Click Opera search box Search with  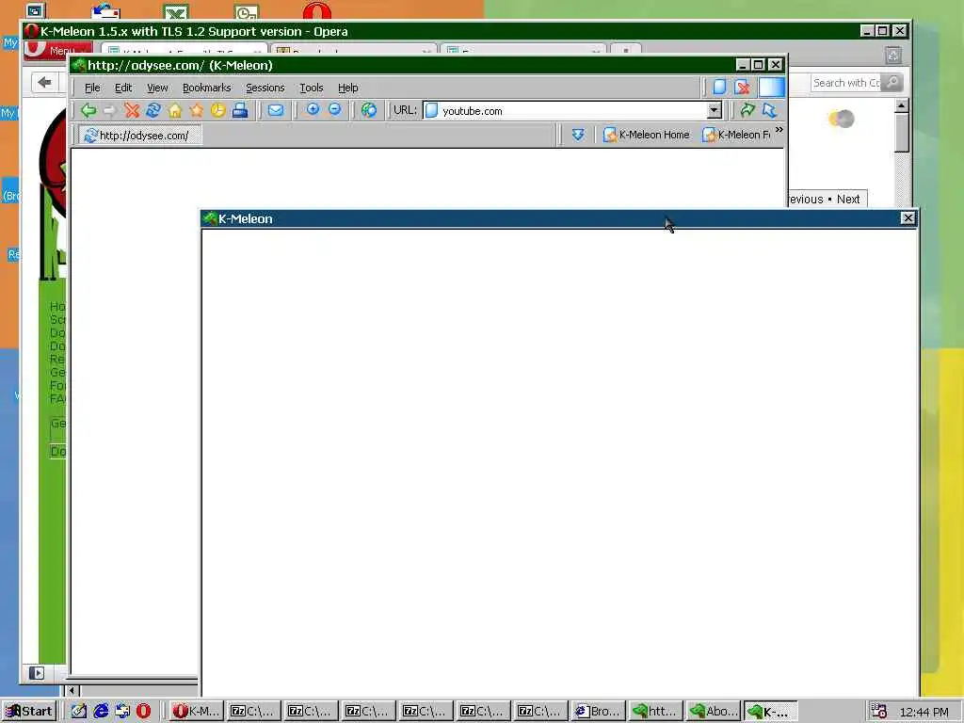(845, 83)
